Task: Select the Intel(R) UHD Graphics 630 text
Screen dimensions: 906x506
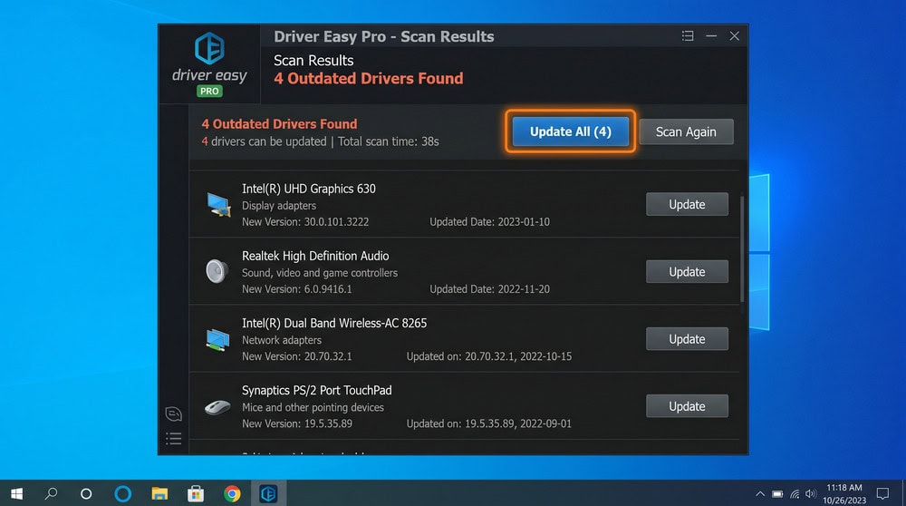Action: (x=309, y=189)
